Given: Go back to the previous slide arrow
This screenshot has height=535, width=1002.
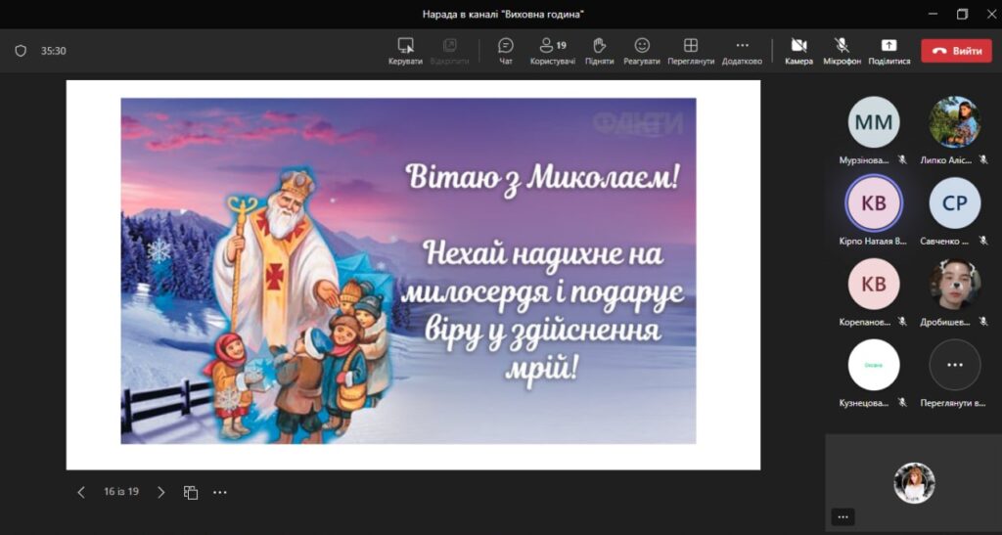Looking at the screenshot, I should [81, 492].
